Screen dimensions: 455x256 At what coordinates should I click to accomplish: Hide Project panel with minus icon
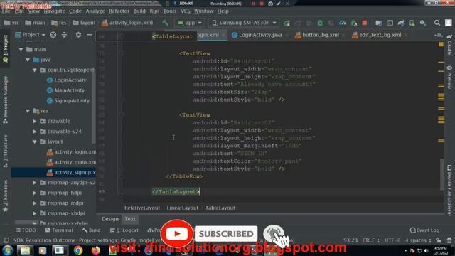tap(90, 35)
